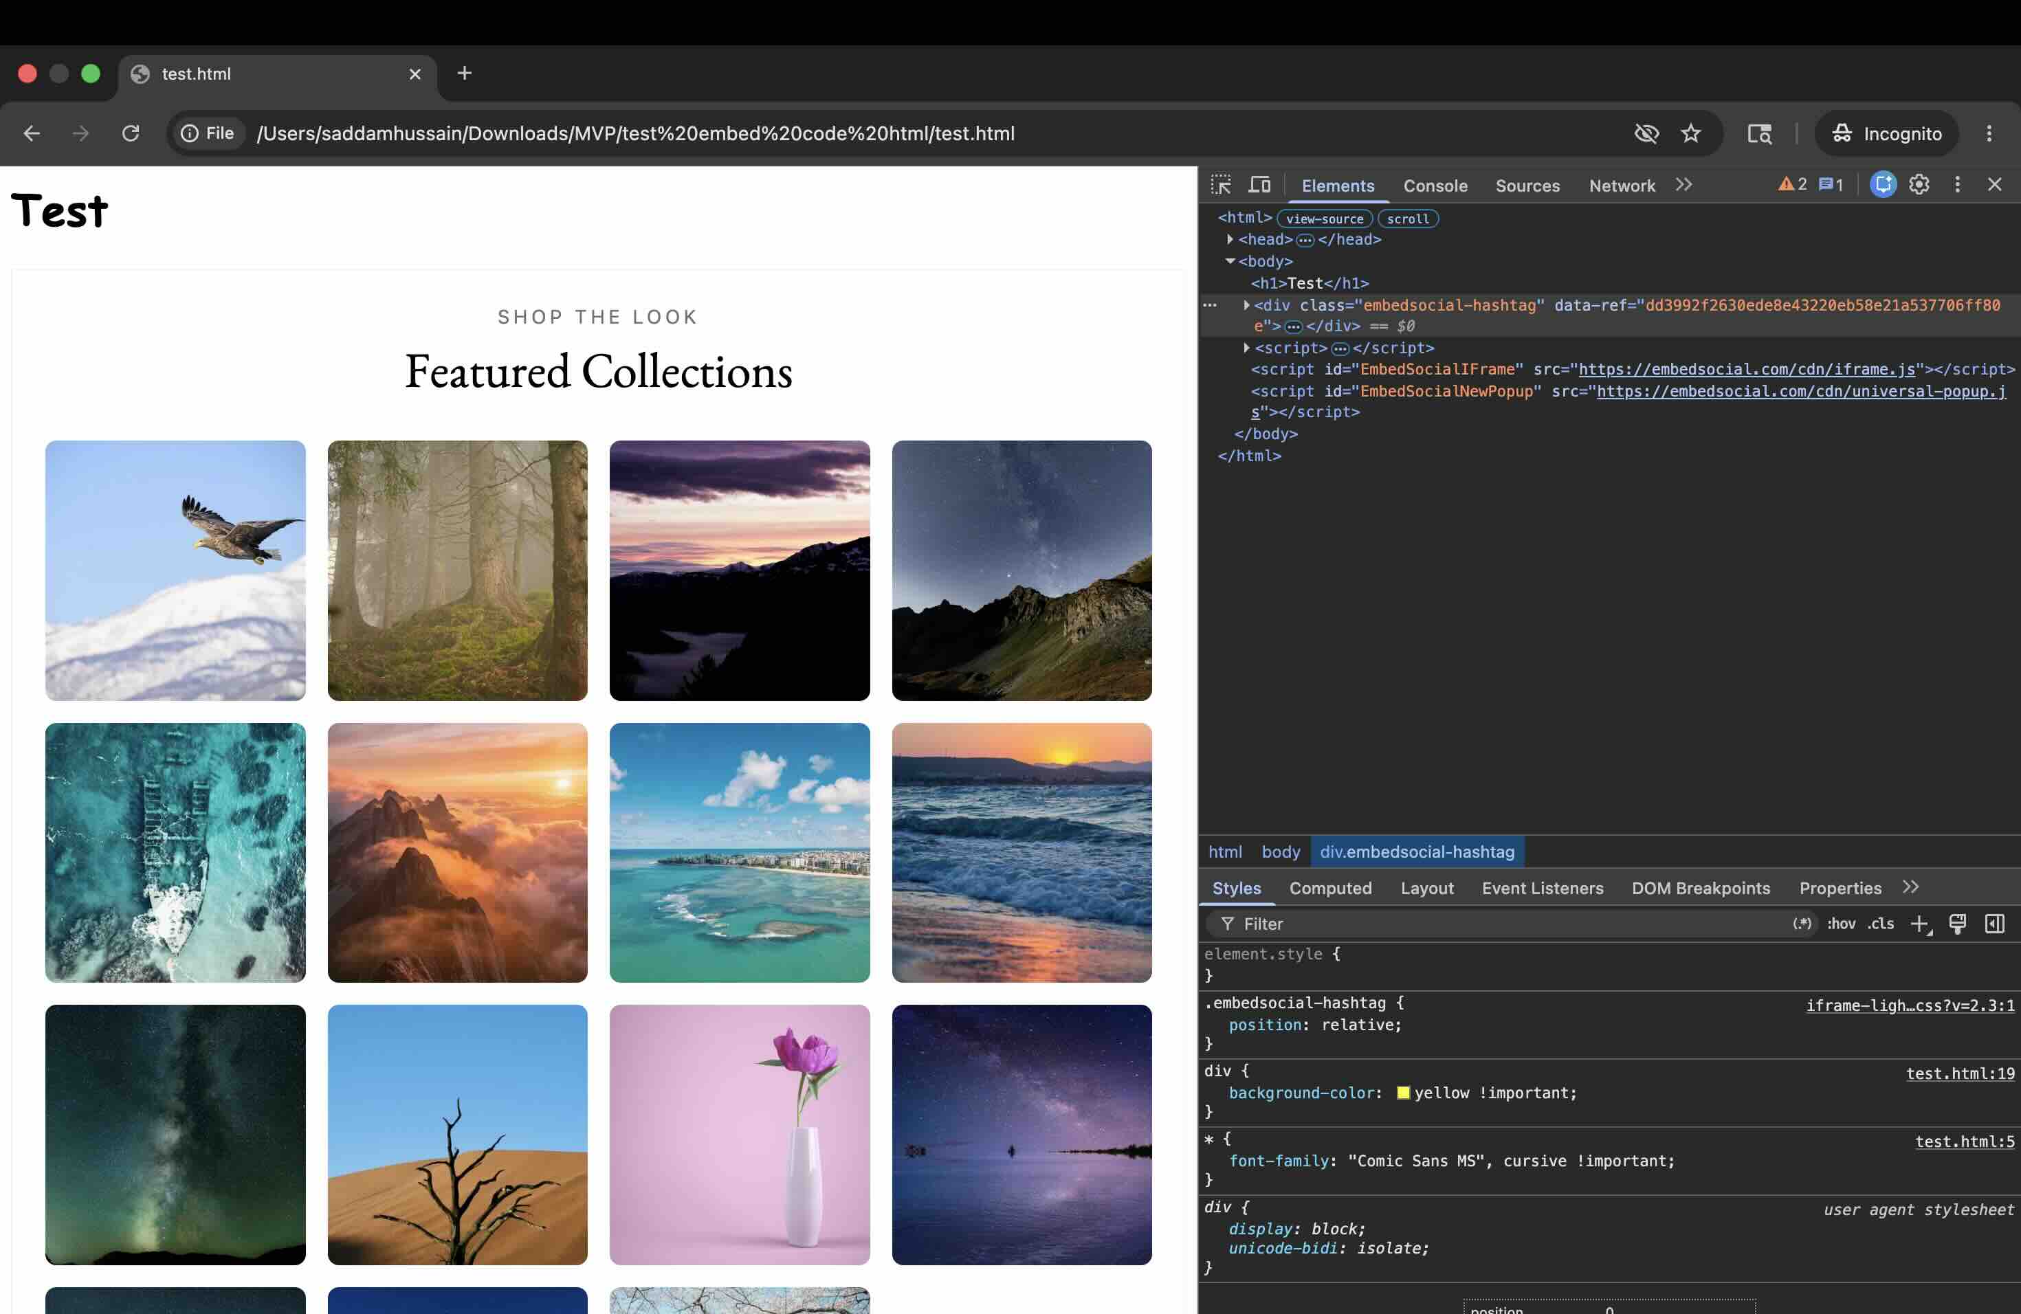The image size is (2021, 1314).
Task: Open the DevTools settings gear
Action: (1919, 184)
